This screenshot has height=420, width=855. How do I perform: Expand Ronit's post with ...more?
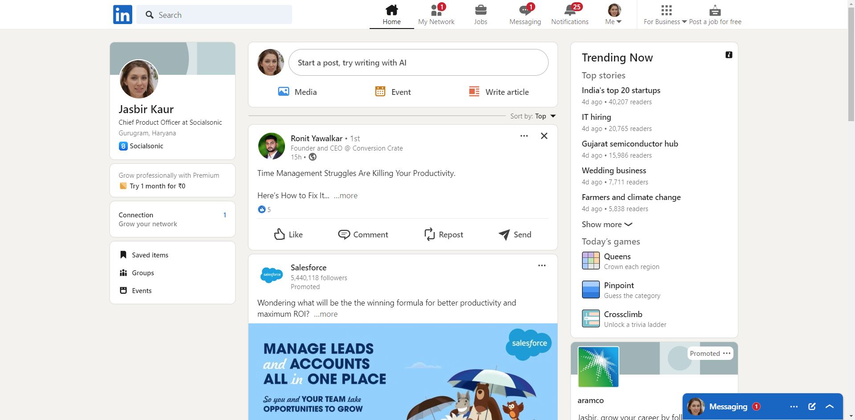[346, 196]
